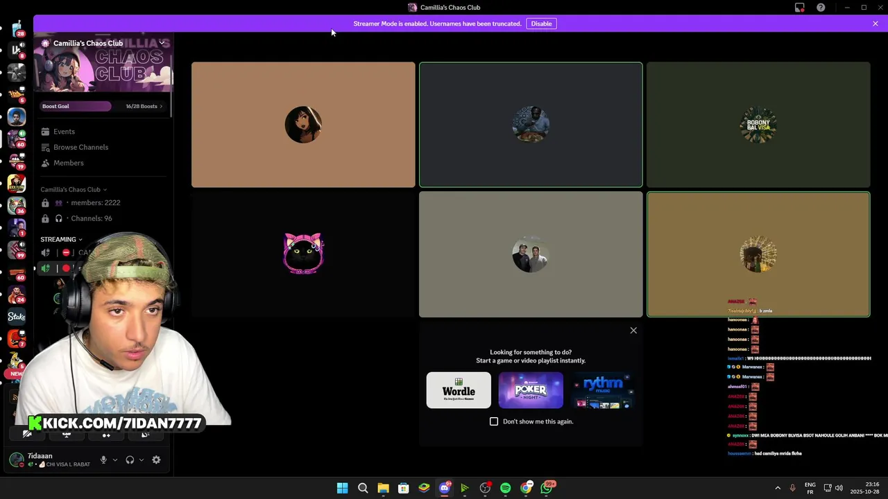This screenshot has width=888, height=499.
Task: Open File Explorer from the taskbar
Action: click(383, 488)
